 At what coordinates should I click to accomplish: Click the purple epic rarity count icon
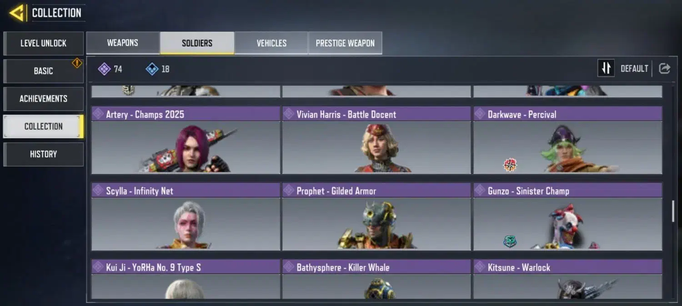(104, 69)
